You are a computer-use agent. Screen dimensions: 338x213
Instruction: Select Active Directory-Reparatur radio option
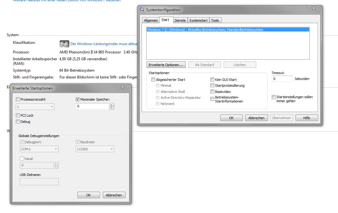(x=158, y=98)
